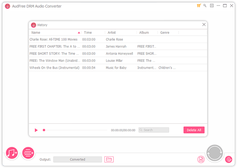Click the add playlist round button

tap(28, 153)
